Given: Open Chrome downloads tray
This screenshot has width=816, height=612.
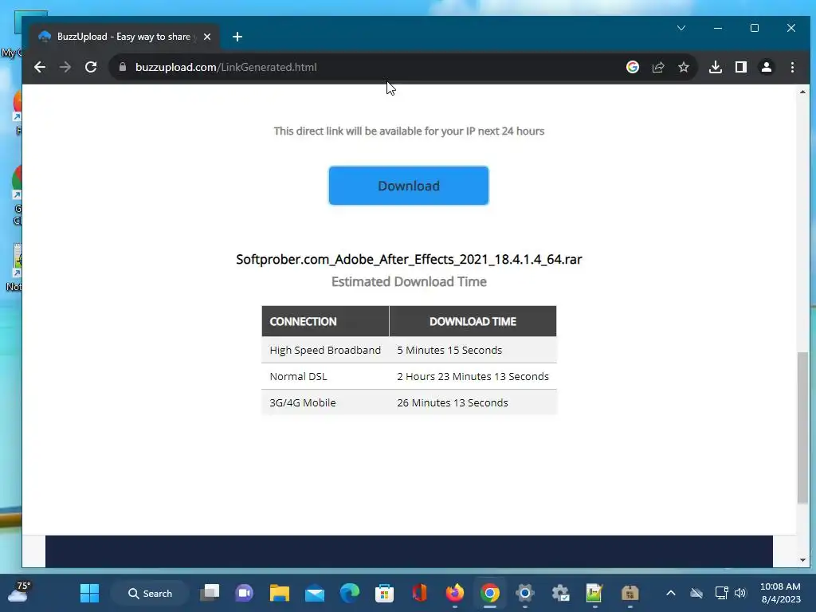Looking at the screenshot, I should pyautogui.click(x=716, y=67).
